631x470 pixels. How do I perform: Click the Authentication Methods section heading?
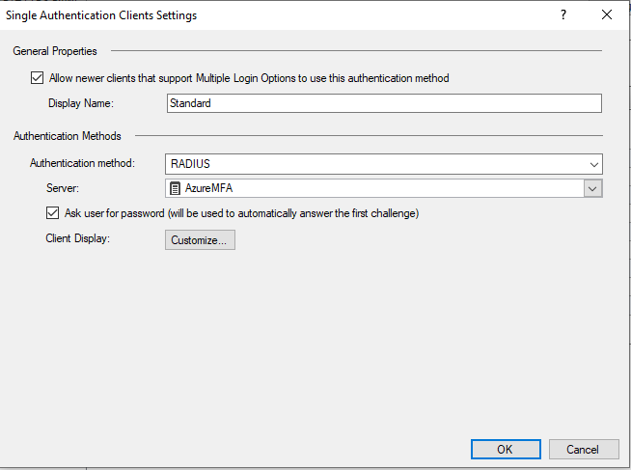67,136
